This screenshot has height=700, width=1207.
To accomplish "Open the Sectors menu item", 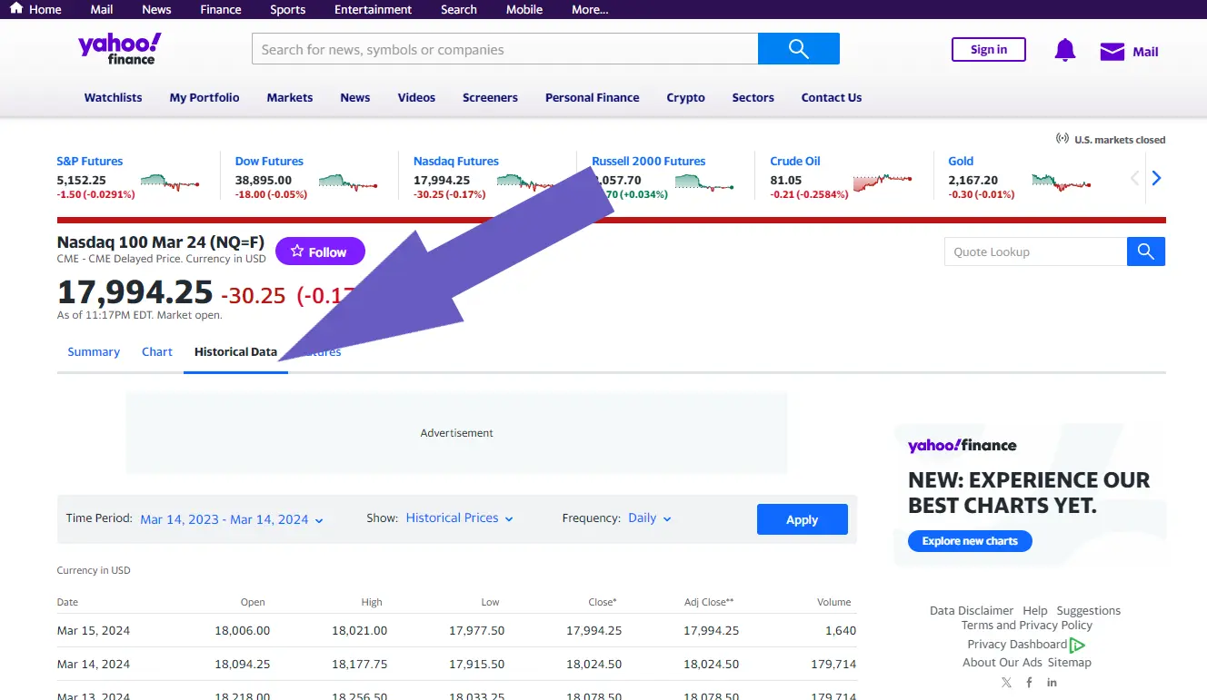I will tap(753, 97).
